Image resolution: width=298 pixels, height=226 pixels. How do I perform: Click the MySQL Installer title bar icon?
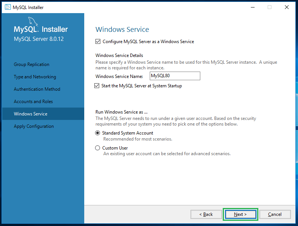point(7,7)
